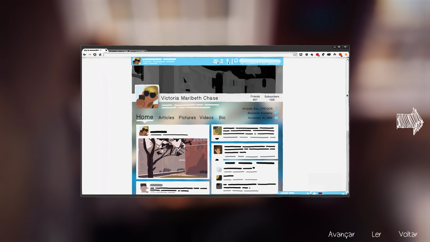Click the Avançar button
The image size is (430, 242).
(x=342, y=234)
